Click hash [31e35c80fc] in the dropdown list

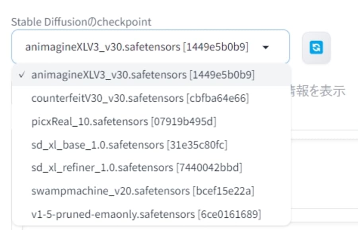(197, 145)
